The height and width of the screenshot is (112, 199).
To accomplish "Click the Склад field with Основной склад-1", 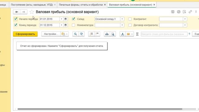I will pos(107,19).
